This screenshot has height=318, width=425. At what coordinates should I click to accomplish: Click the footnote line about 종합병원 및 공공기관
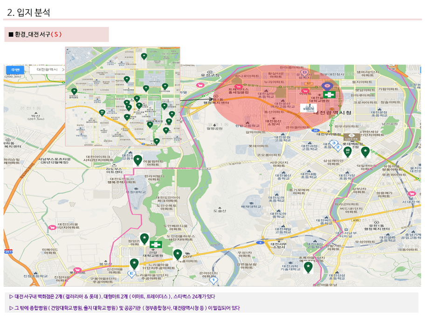coord(125,308)
